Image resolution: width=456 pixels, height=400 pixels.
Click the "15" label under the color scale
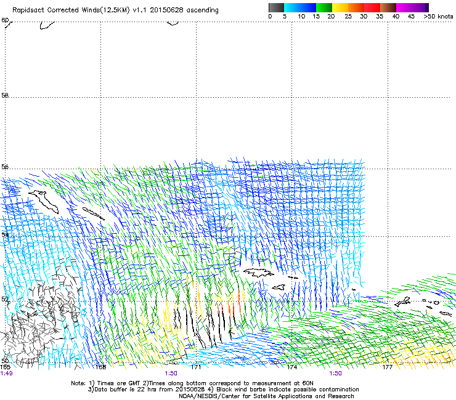pyautogui.click(x=316, y=17)
